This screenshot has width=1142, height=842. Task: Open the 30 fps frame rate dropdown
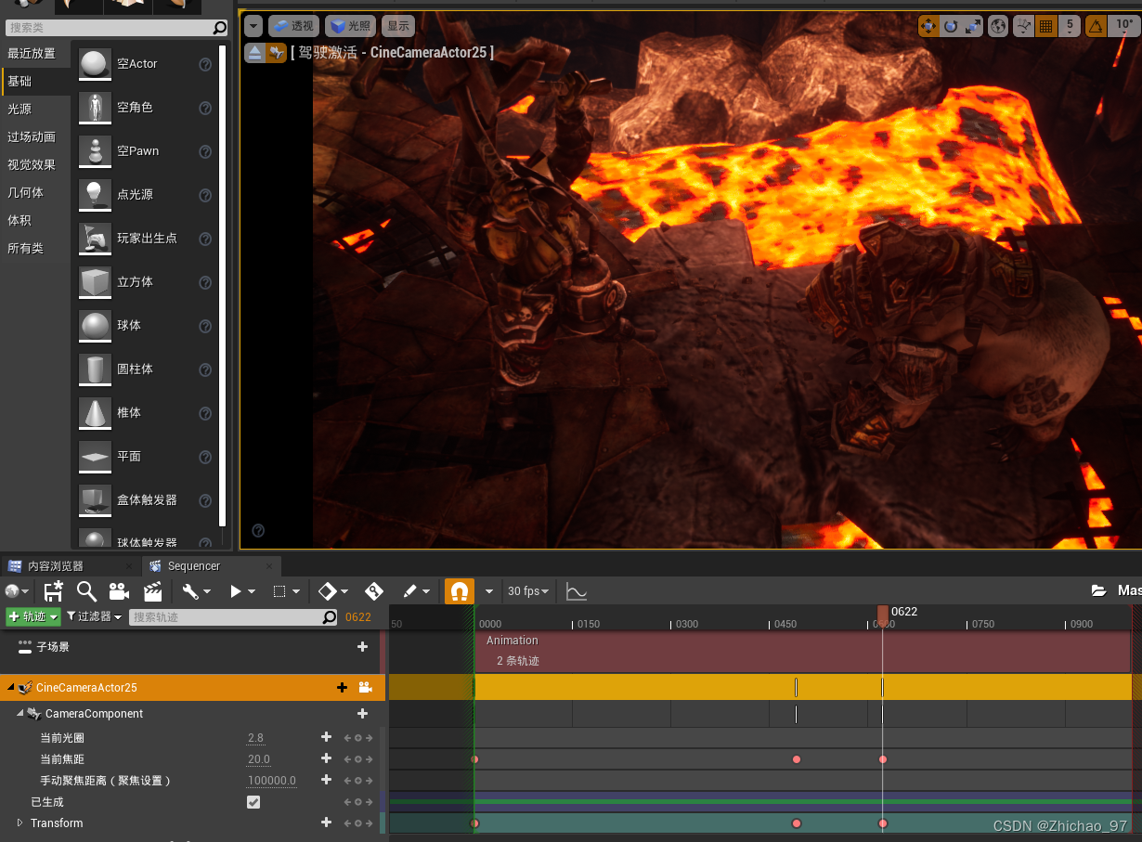[x=528, y=591]
